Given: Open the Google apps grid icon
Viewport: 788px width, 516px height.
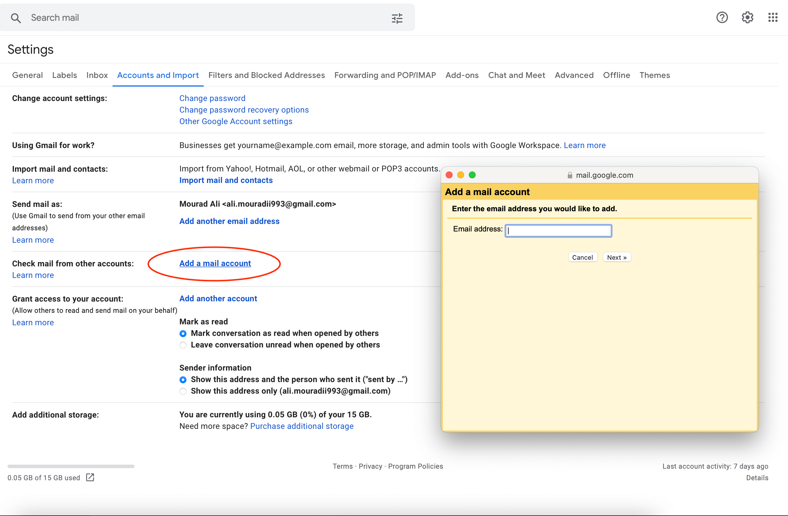Looking at the screenshot, I should [773, 17].
